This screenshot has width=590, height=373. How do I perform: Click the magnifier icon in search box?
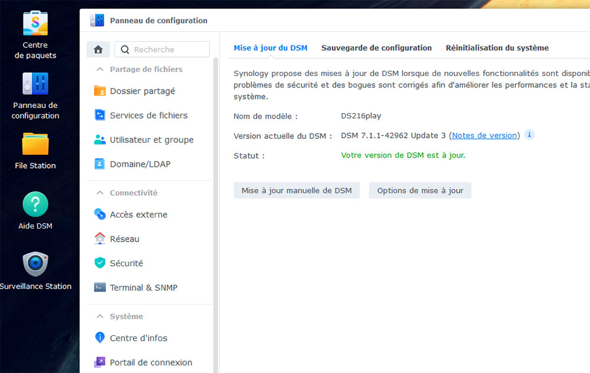click(x=125, y=49)
